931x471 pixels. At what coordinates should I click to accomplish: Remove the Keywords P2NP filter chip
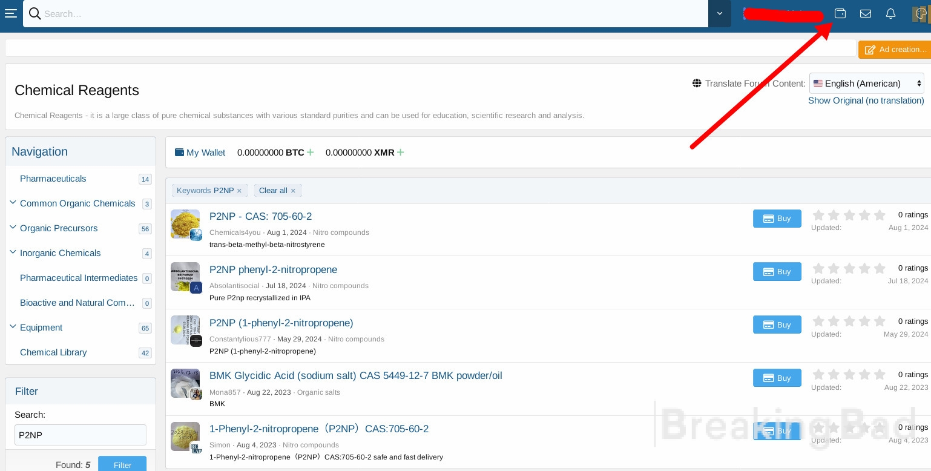239,191
